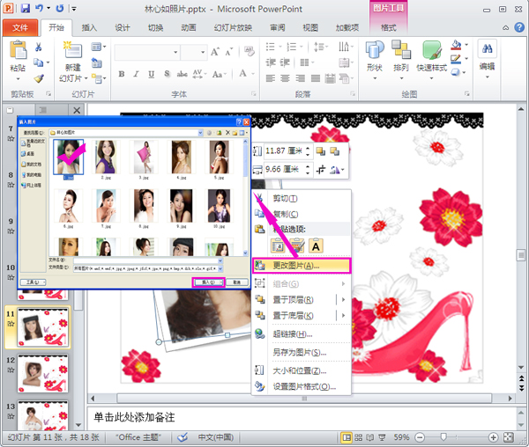This screenshot has height=447, width=529.
Task: Open the file type dropdown in dialog
Action: pyautogui.click(x=220, y=268)
